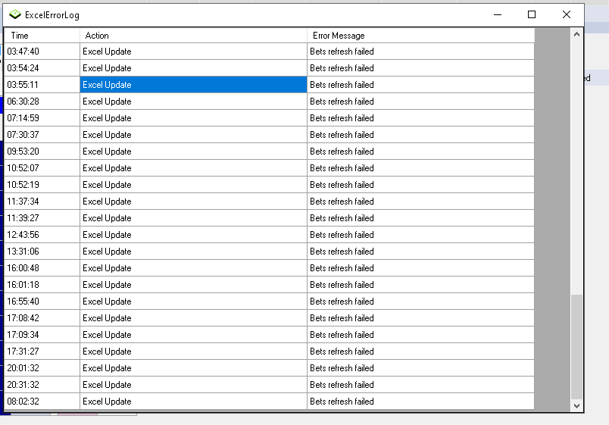The width and height of the screenshot is (609, 425).
Task: Click Excel Update in the 09:53:20 row
Action: pos(193,152)
